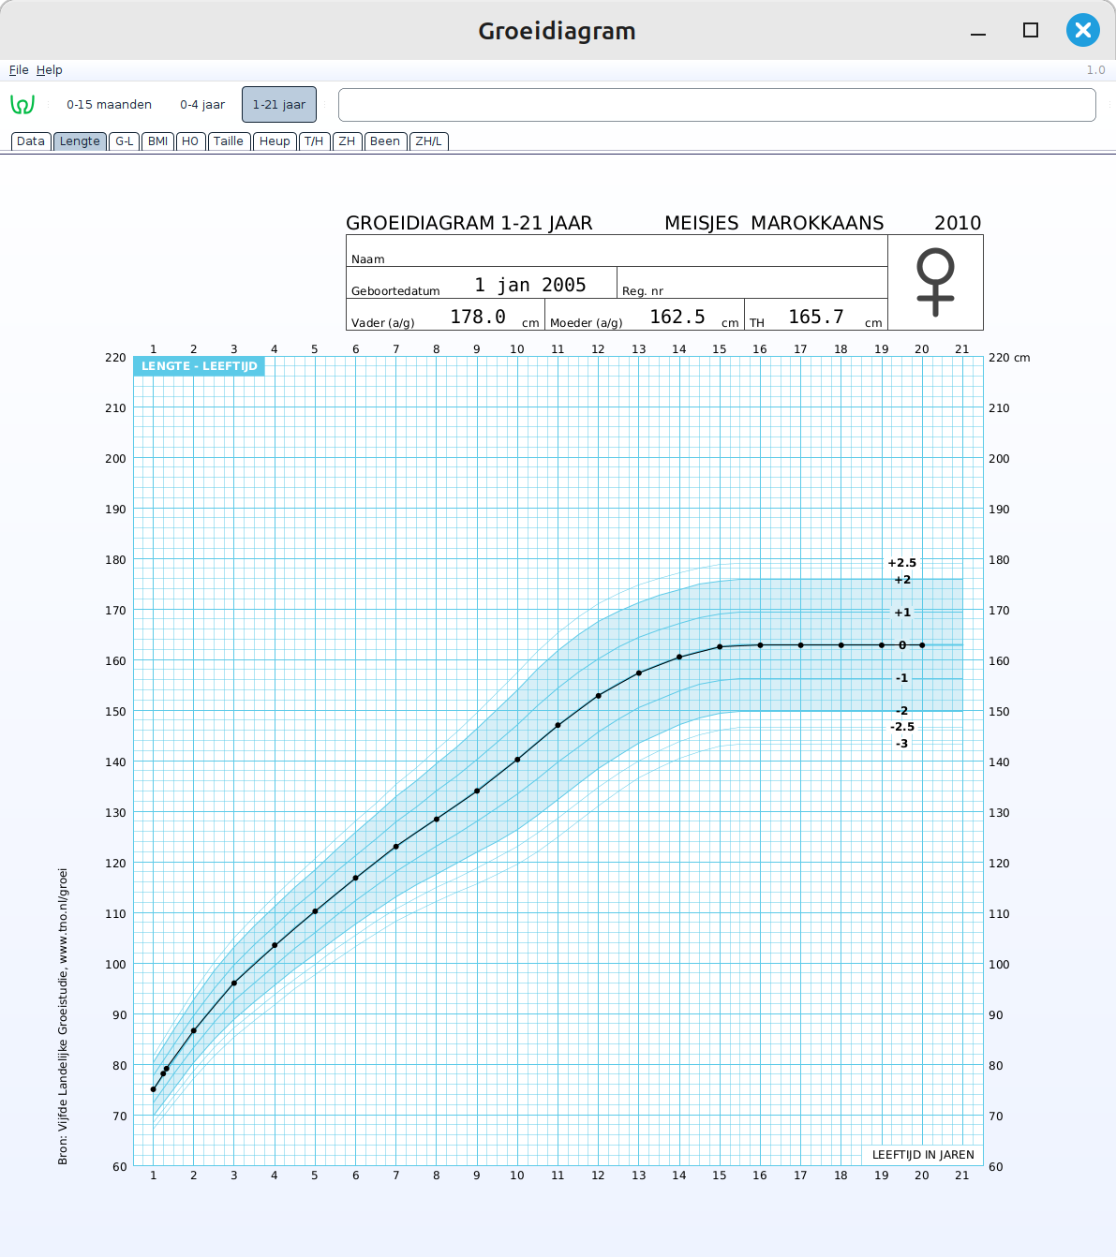Viewport: 1116px width, 1257px height.
Task: Switch to the Data tab
Action: tap(31, 141)
